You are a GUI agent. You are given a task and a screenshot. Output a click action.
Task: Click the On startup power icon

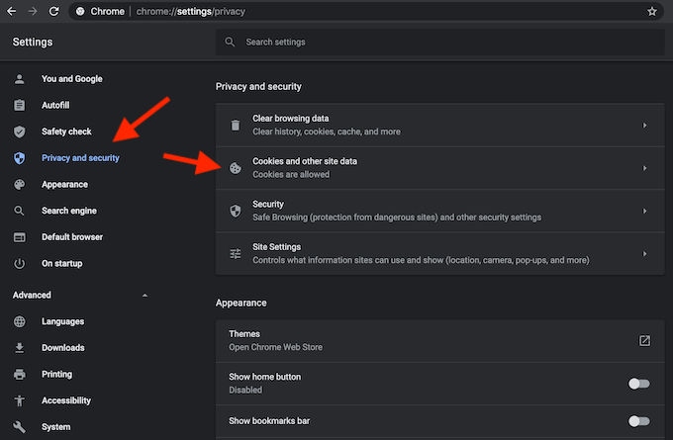(20, 263)
